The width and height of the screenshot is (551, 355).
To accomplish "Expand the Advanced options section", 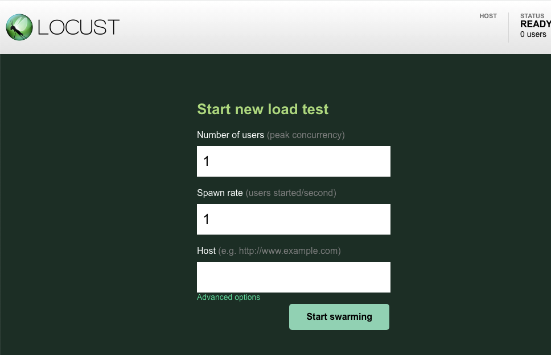I will (x=228, y=297).
